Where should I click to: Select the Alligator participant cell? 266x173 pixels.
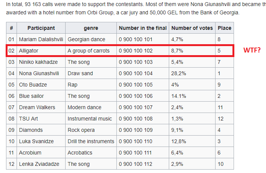click(x=41, y=51)
